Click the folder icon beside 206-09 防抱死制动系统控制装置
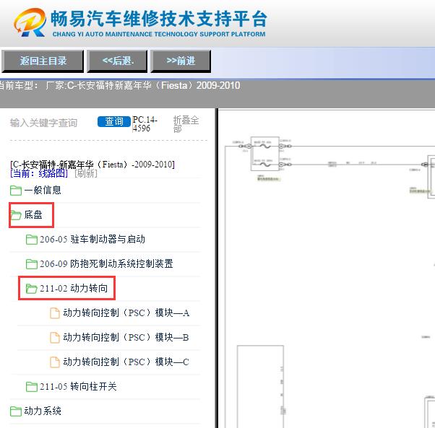 pyautogui.click(x=31, y=264)
